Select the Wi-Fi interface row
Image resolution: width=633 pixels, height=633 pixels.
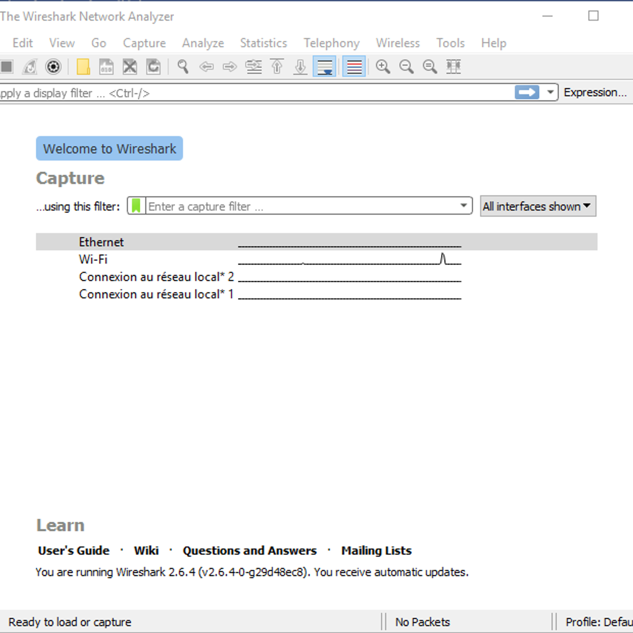point(93,260)
